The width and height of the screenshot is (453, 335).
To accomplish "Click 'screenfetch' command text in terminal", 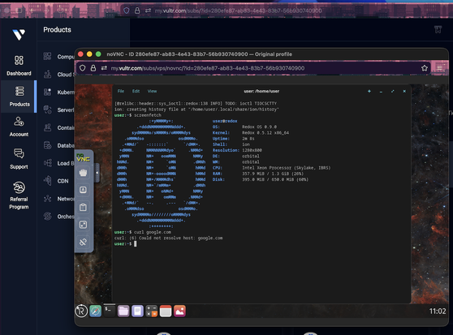I will (148, 115).
